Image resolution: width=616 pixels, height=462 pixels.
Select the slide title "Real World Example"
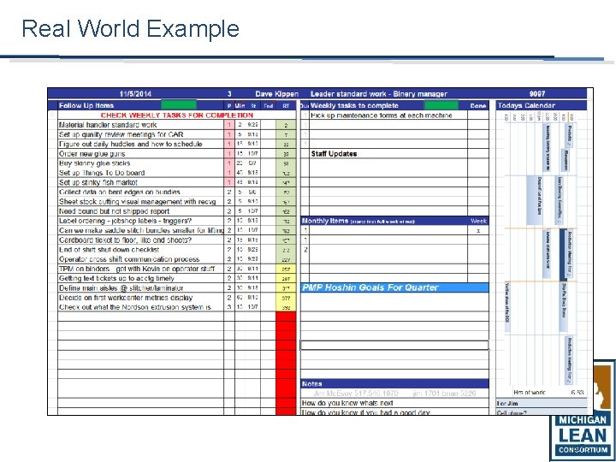[130, 29]
